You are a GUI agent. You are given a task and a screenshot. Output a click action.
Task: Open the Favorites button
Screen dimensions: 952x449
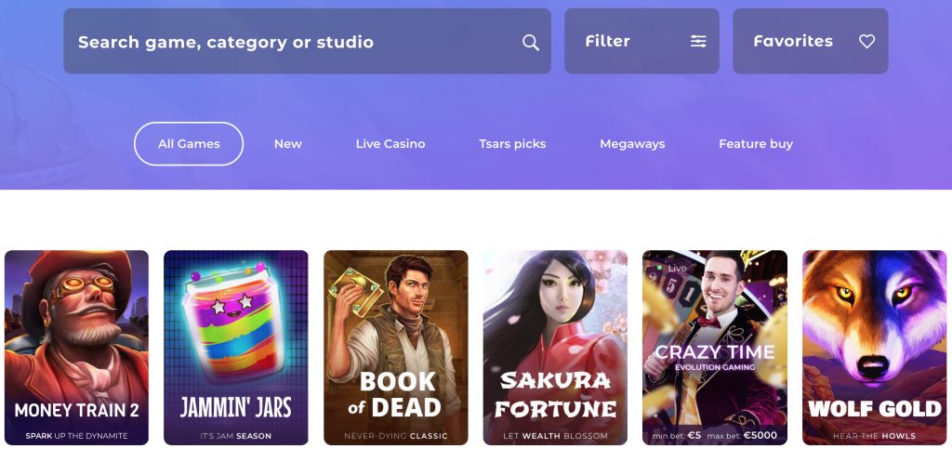pos(811,41)
